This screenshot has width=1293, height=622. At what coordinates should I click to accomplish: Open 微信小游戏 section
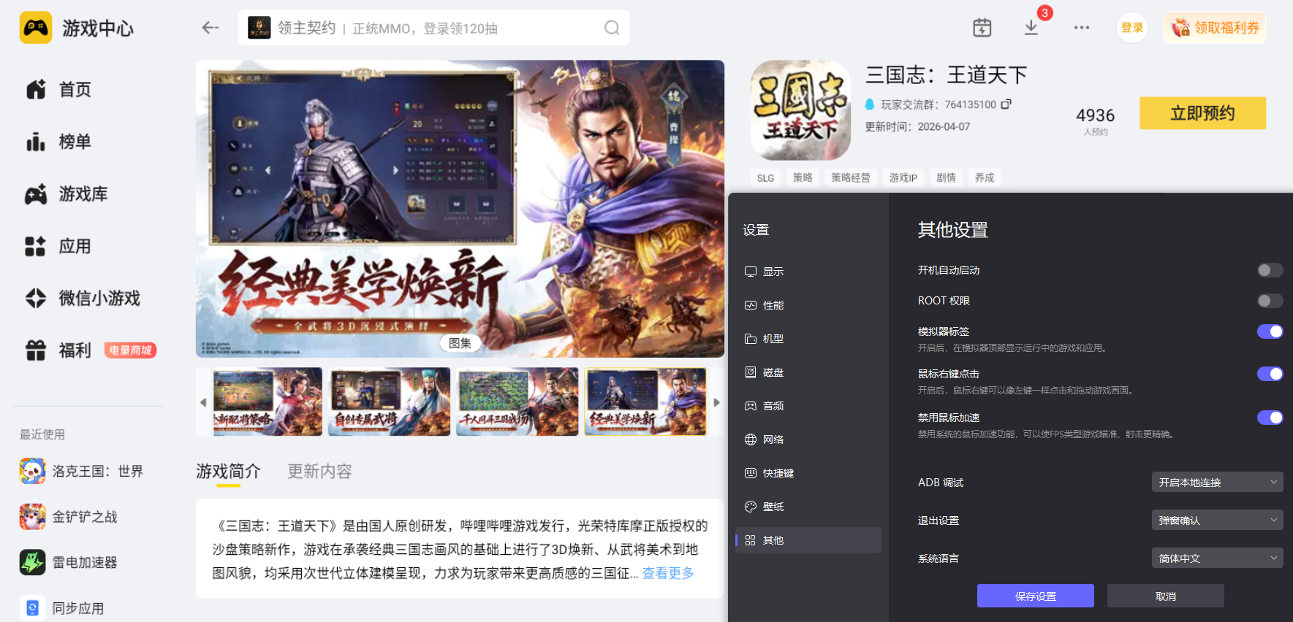click(83, 299)
